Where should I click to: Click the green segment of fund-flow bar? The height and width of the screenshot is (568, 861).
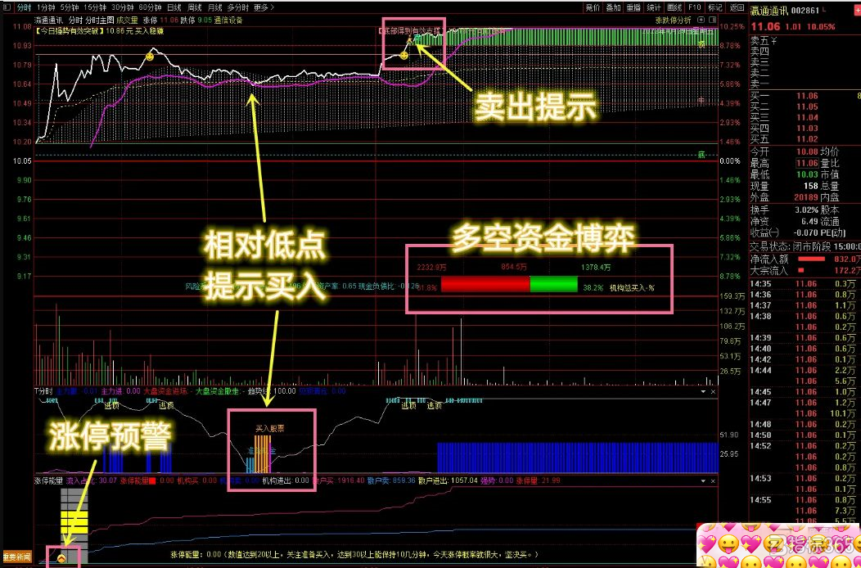point(553,284)
